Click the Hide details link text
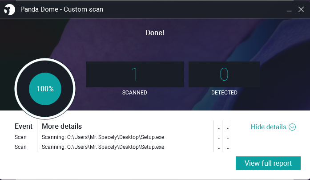Viewport: 310px width, 180px height. click(268, 127)
